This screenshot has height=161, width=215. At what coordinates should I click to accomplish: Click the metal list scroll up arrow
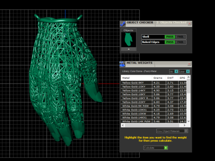[189, 77]
